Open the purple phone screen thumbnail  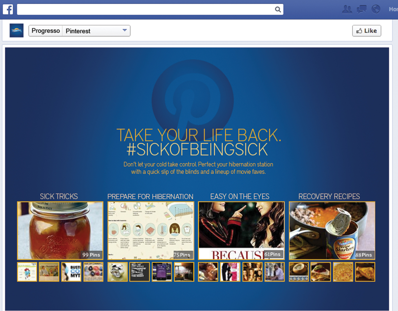point(162,272)
